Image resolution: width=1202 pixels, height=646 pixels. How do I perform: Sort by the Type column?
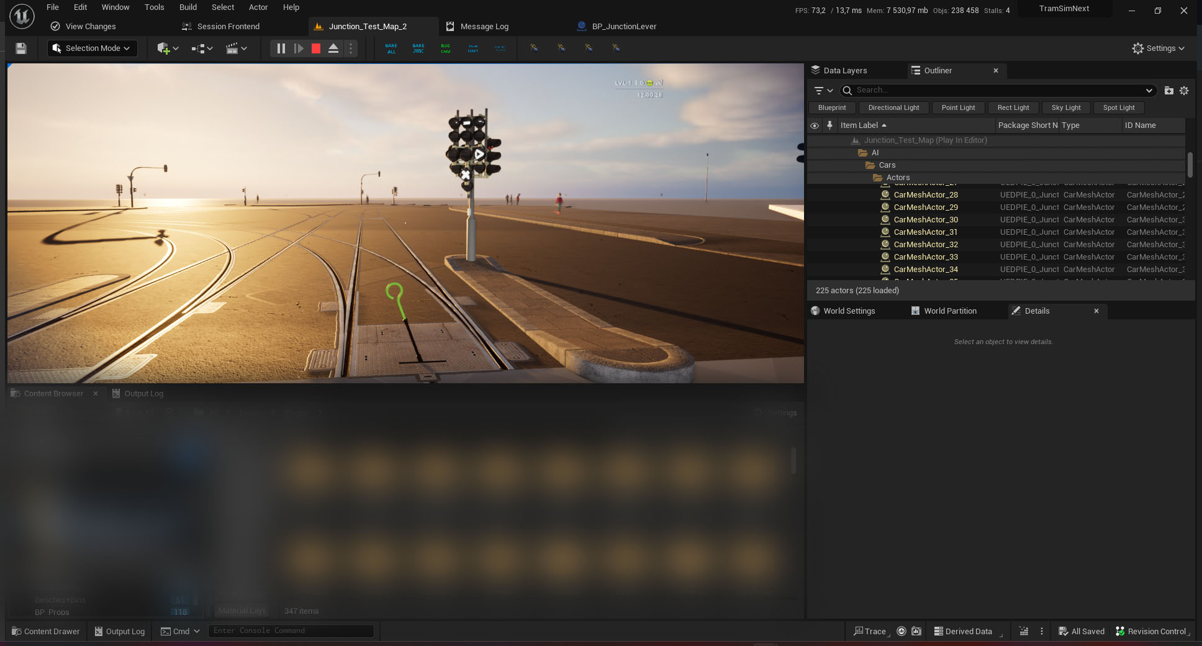1090,125
